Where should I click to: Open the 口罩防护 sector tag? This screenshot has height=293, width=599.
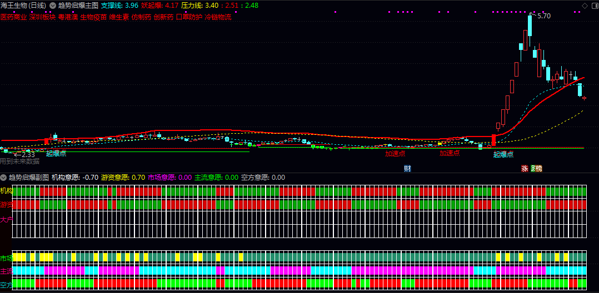point(189,17)
